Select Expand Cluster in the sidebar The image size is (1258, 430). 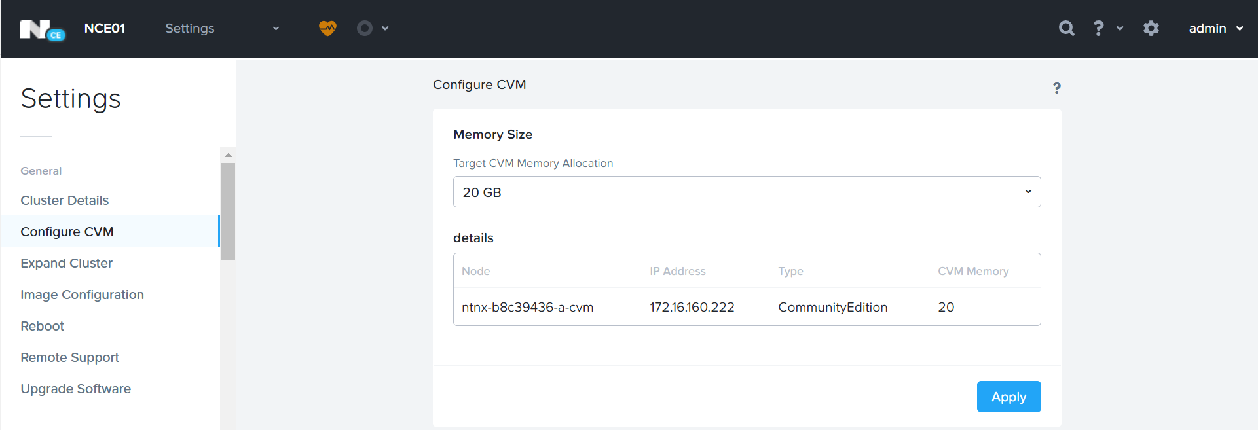coord(66,263)
